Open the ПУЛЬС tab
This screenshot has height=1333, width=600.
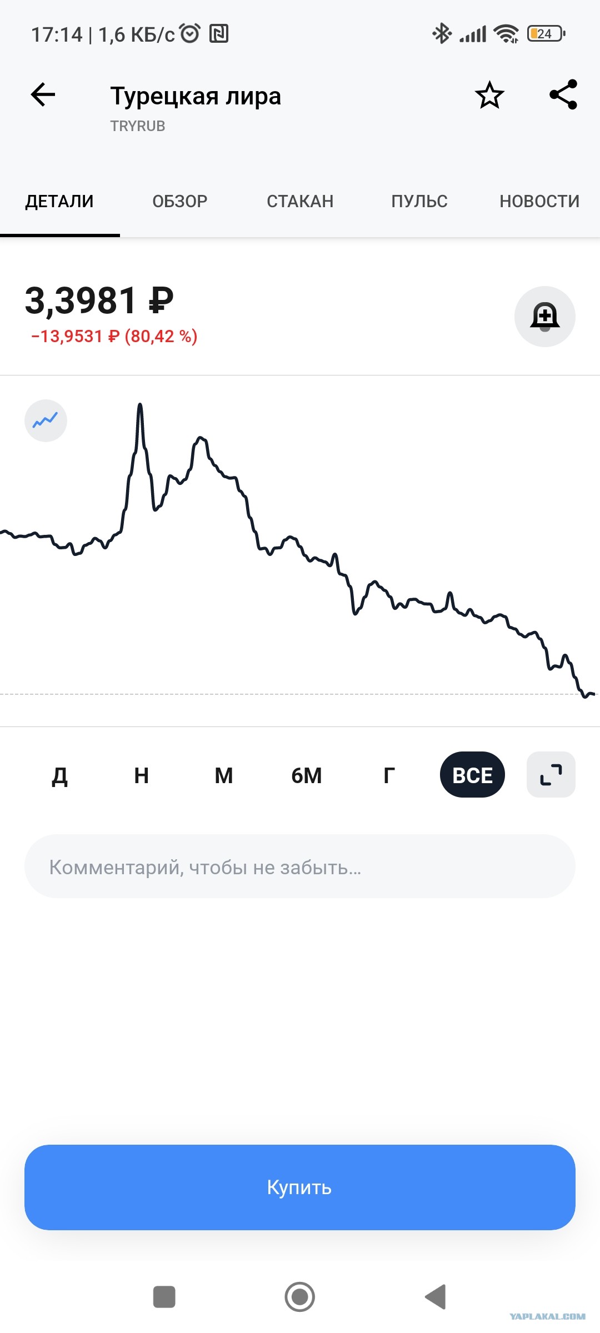click(x=419, y=201)
